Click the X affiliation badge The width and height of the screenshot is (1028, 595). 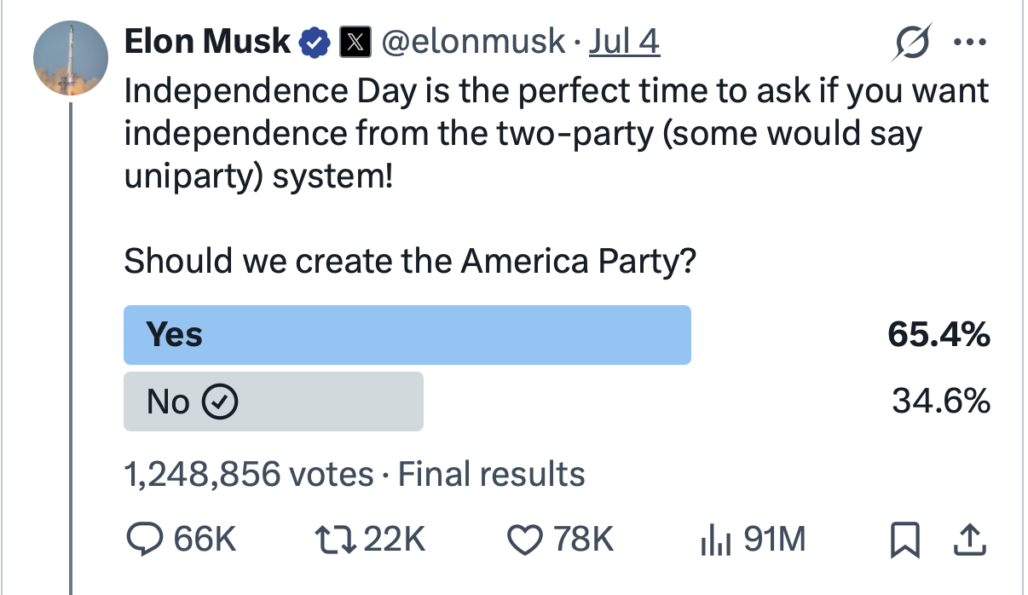[x=352, y=41]
